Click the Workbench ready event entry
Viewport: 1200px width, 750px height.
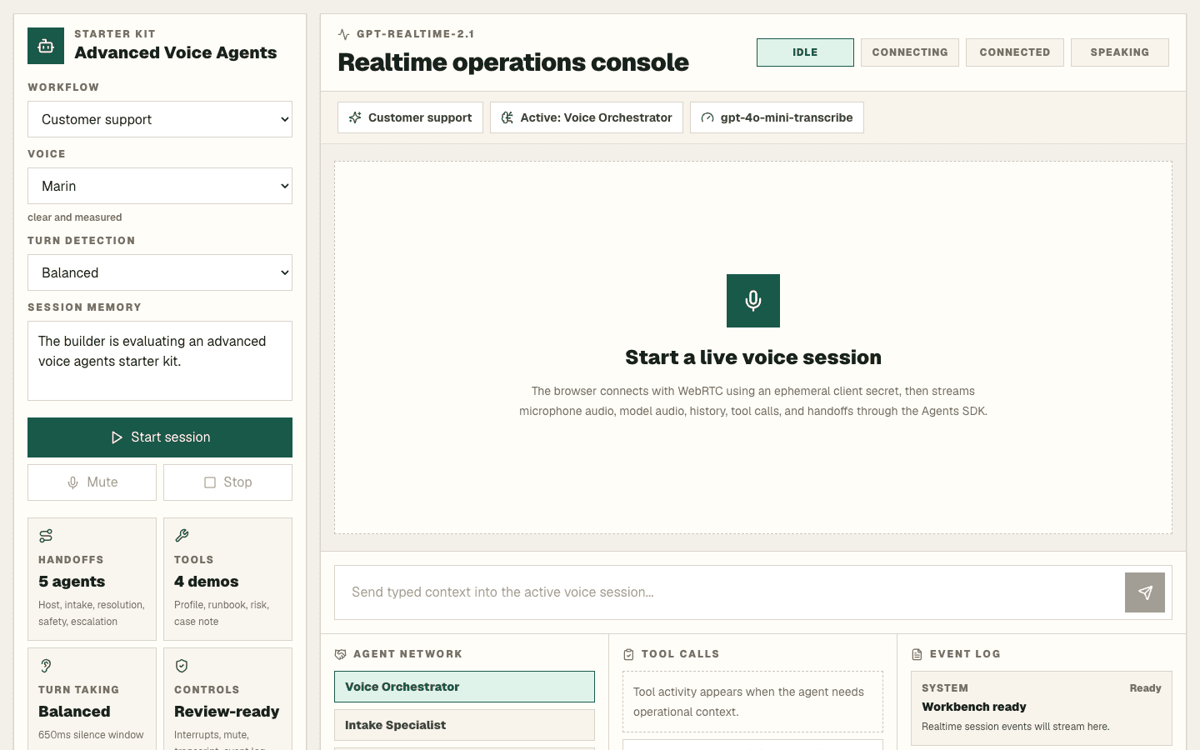pos(1042,708)
